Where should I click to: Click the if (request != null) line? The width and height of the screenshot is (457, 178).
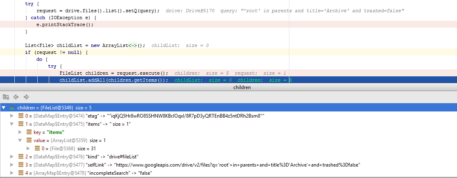[229, 52]
